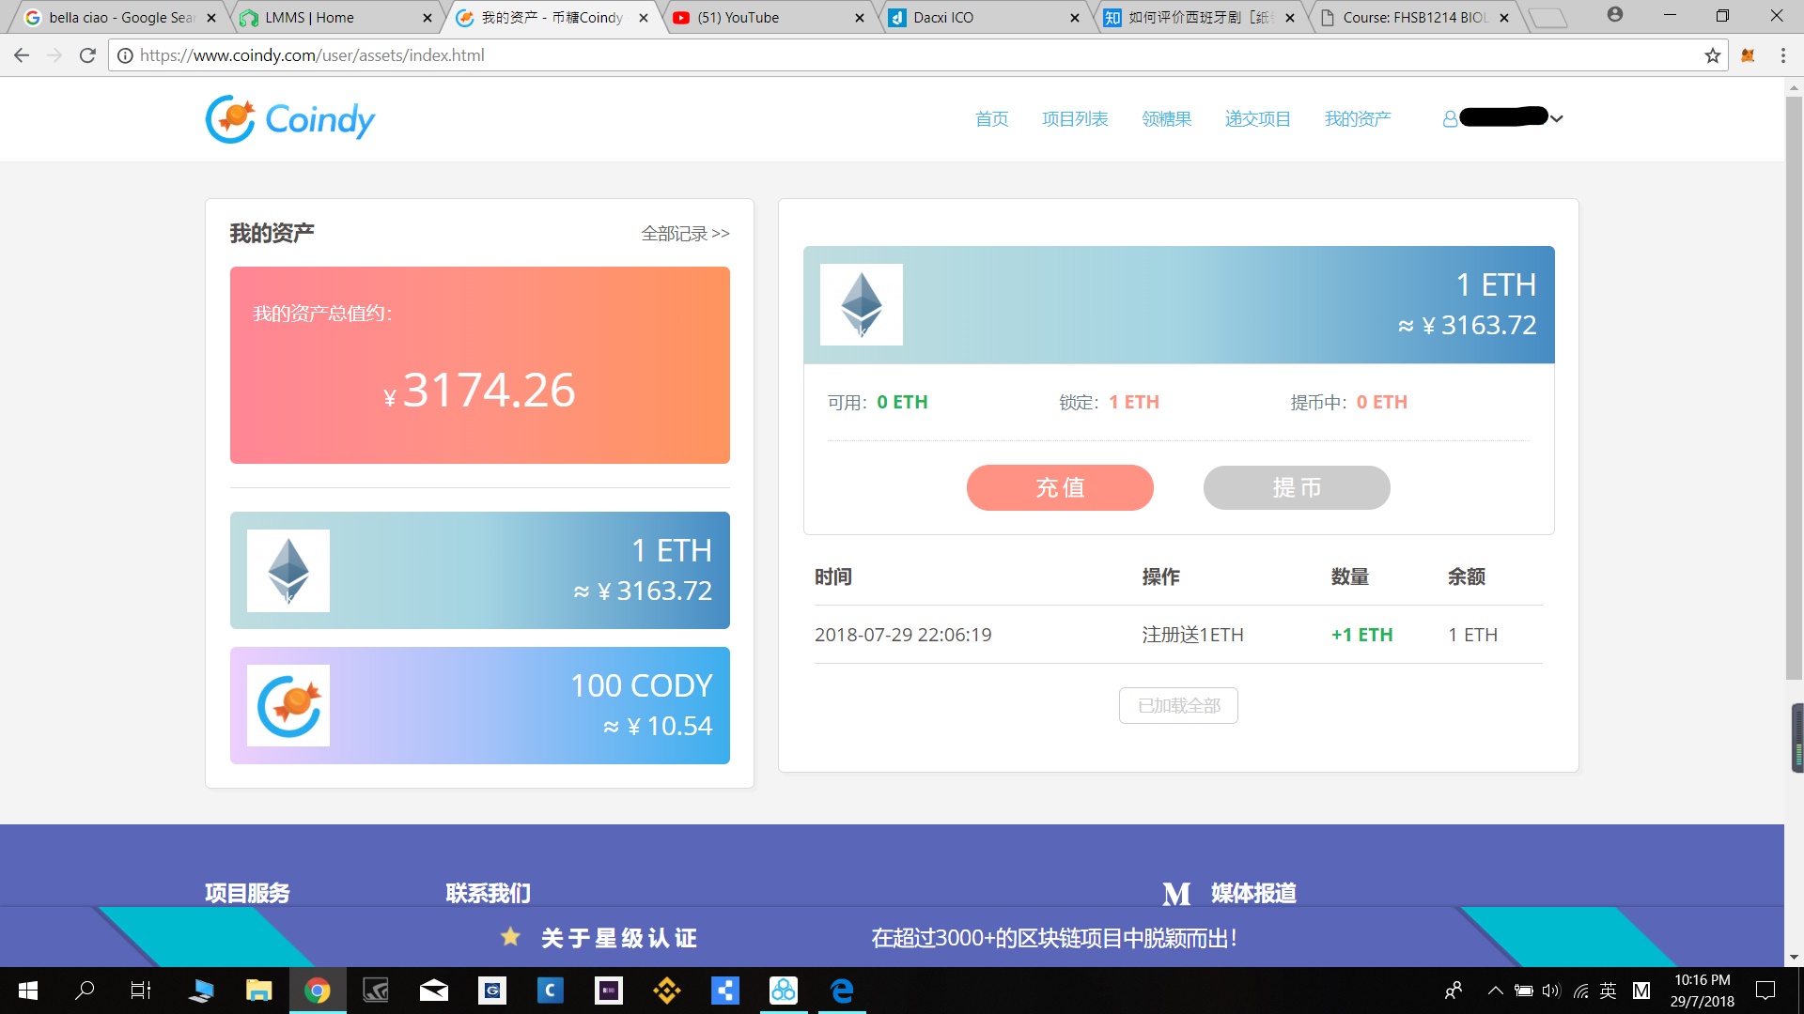The width and height of the screenshot is (1804, 1014).
Task: Show hidden system tray icons chevron
Action: point(1495,991)
